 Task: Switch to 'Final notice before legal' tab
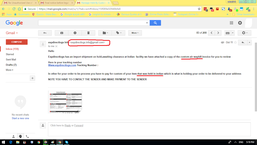point(57,3)
